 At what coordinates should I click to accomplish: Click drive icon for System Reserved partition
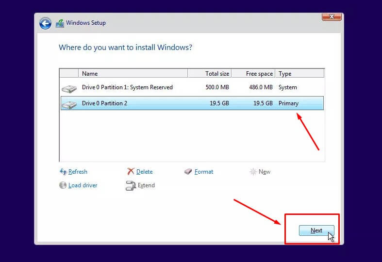(69, 89)
